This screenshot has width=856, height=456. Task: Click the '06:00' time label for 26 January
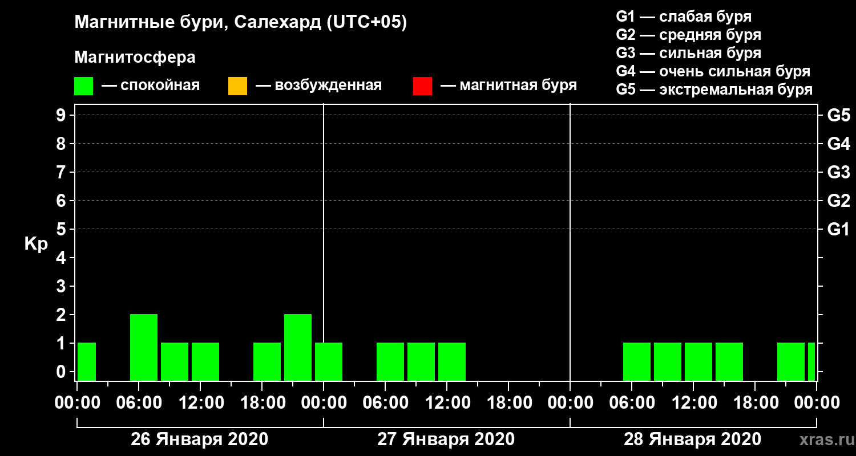139,402
